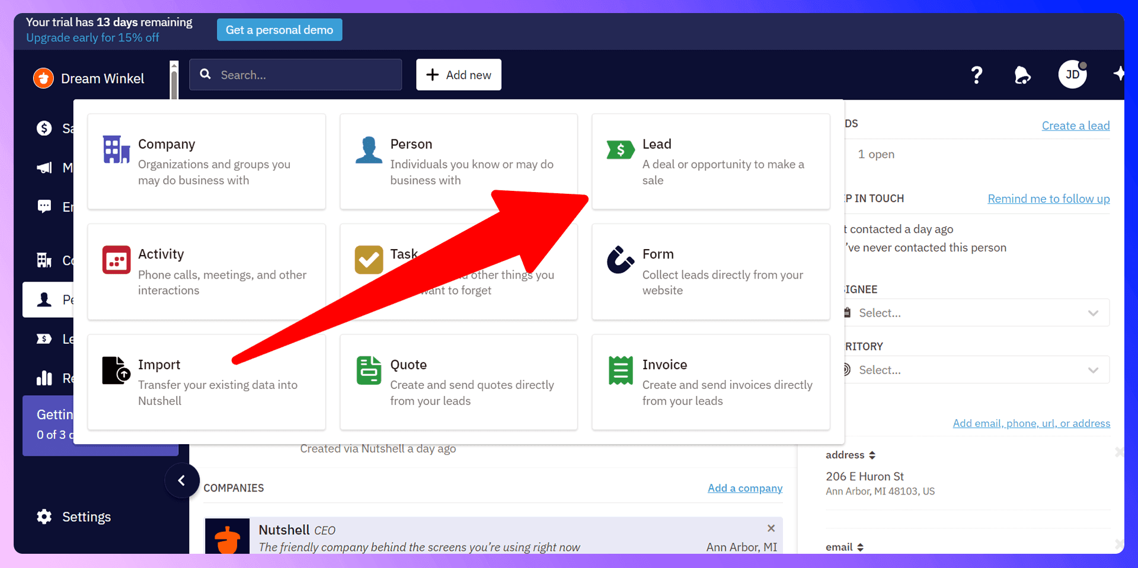Click the Dream Winkel account name

pos(103,78)
